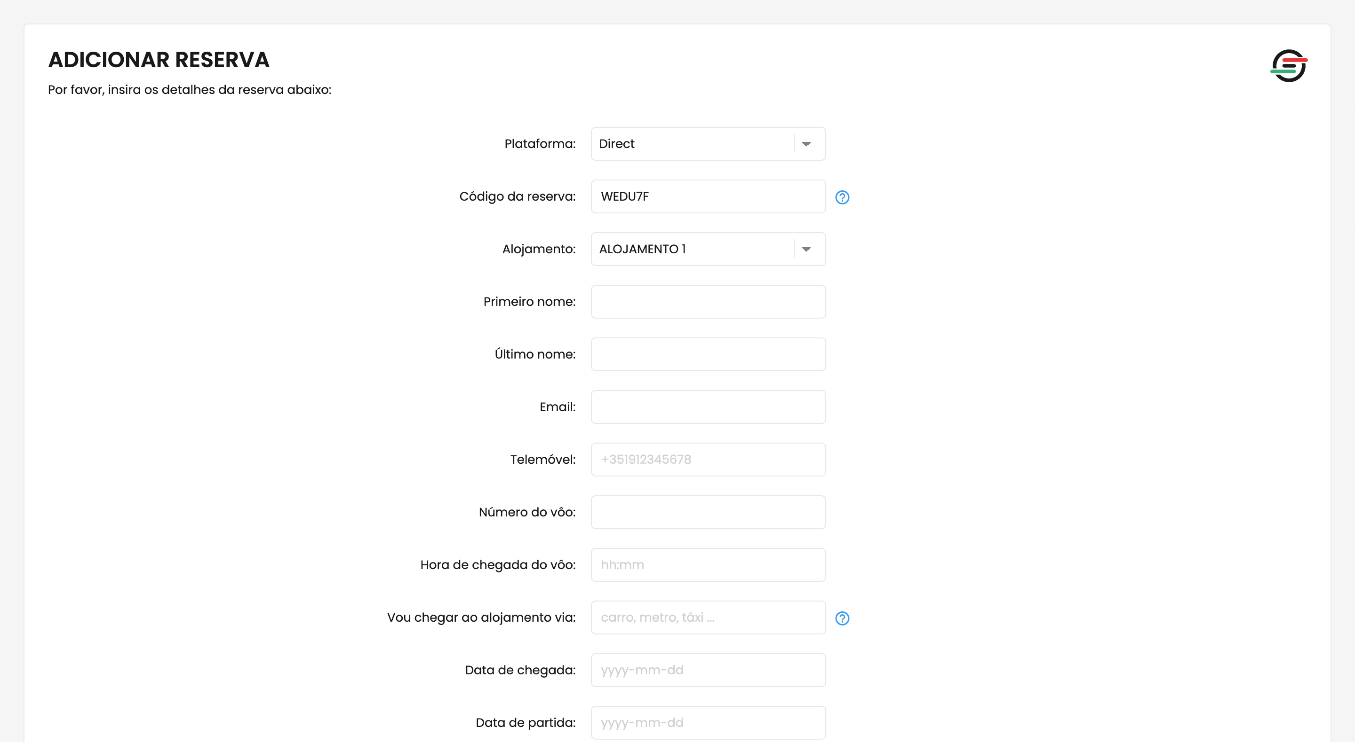The height and width of the screenshot is (742, 1355).
Task: Click the Telemóvel: label text
Action: click(x=543, y=459)
